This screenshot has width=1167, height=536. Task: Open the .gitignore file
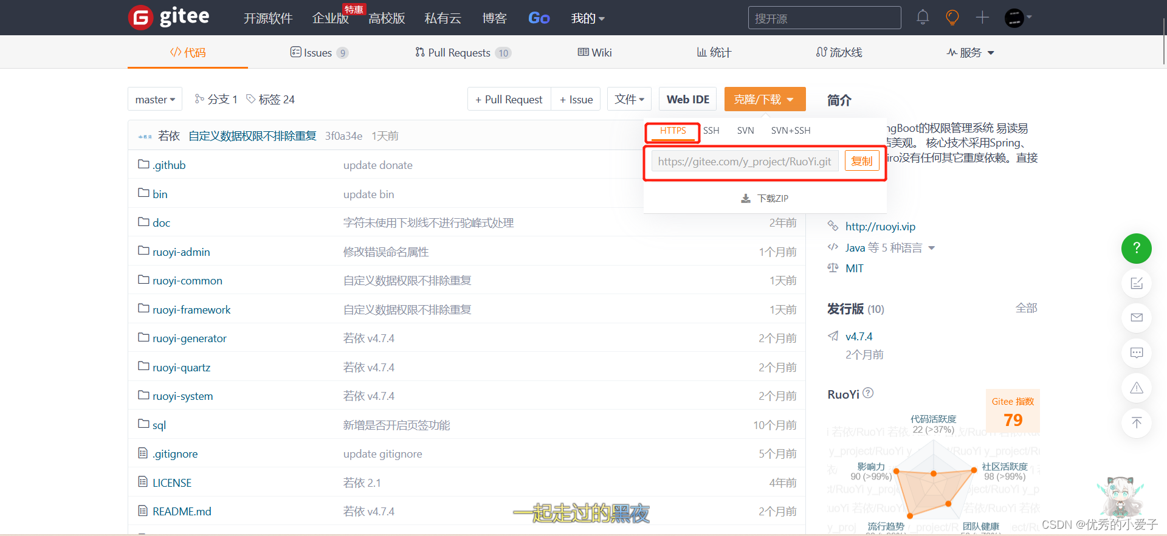coord(175,454)
